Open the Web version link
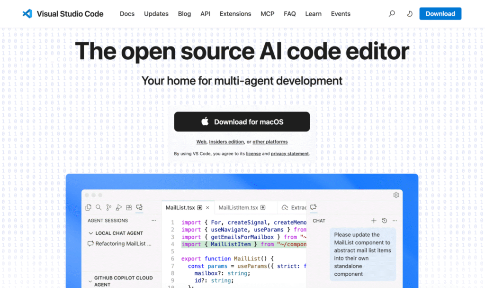The height and width of the screenshot is (288, 485). pyautogui.click(x=201, y=142)
